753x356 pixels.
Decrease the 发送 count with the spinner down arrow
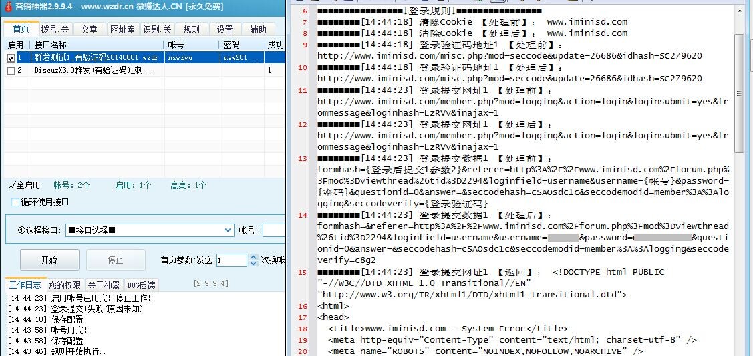pyautogui.click(x=252, y=263)
